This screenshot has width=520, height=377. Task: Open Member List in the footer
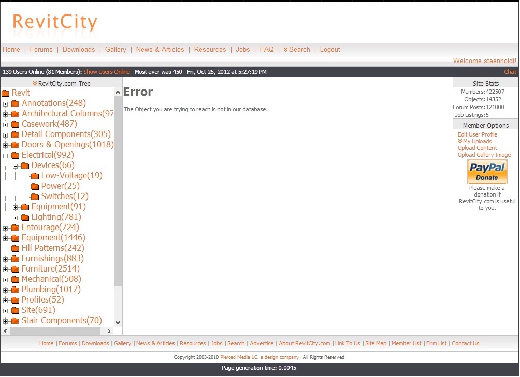point(406,343)
